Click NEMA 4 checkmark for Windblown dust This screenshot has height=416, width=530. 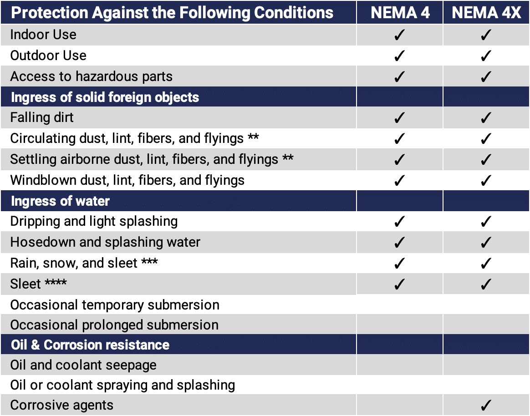pos(399,180)
